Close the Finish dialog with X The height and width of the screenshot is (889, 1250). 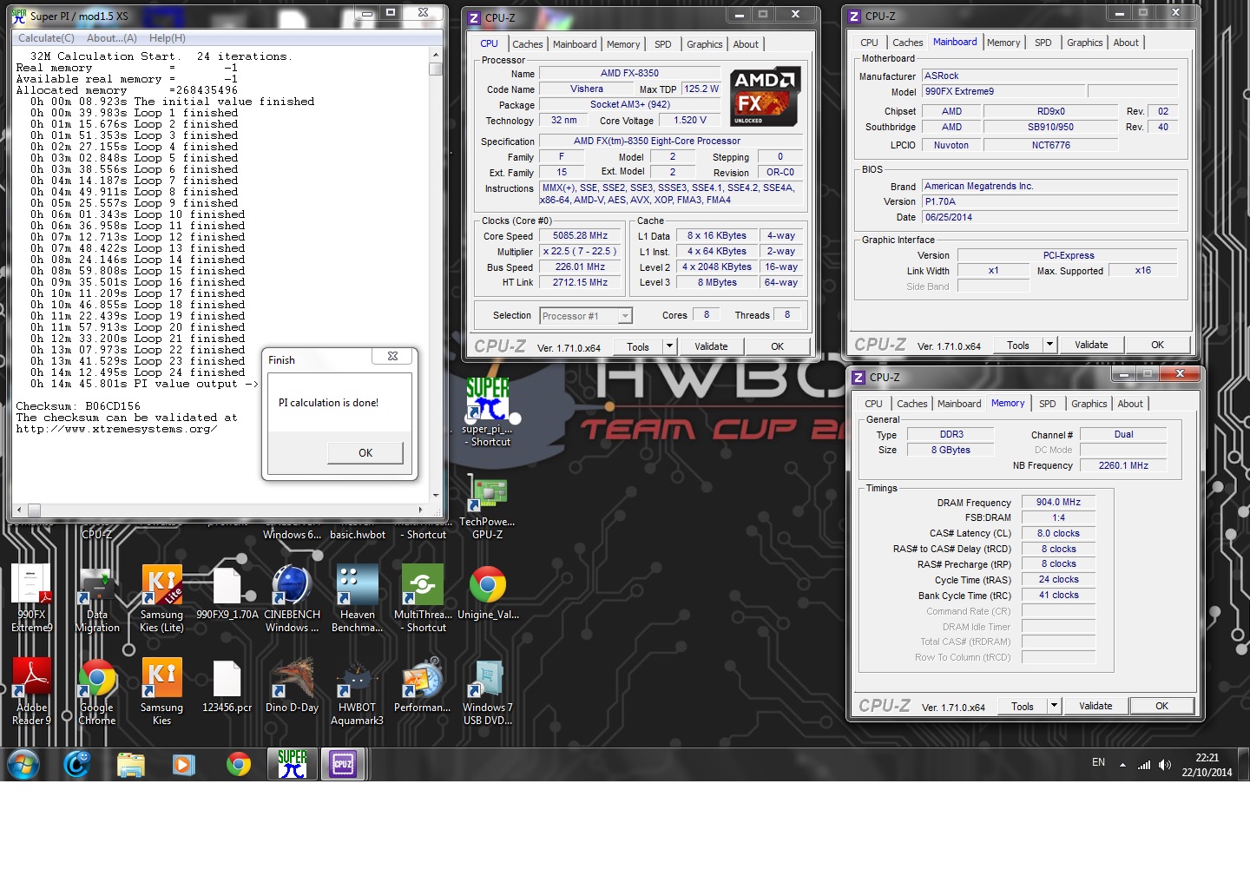392,357
